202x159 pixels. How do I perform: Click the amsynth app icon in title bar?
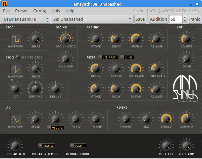coord(4,4)
